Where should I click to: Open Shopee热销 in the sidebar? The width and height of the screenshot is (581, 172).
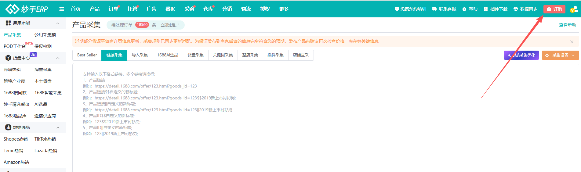point(16,139)
